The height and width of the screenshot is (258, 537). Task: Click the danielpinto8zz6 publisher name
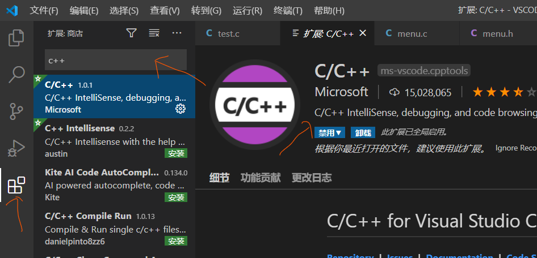[75, 242]
